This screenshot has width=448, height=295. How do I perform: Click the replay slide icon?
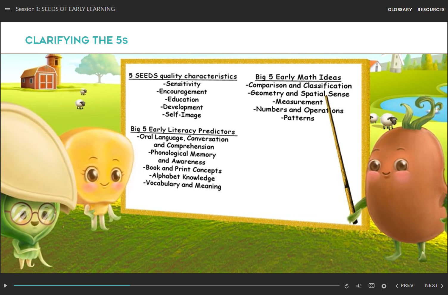click(346, 286)
